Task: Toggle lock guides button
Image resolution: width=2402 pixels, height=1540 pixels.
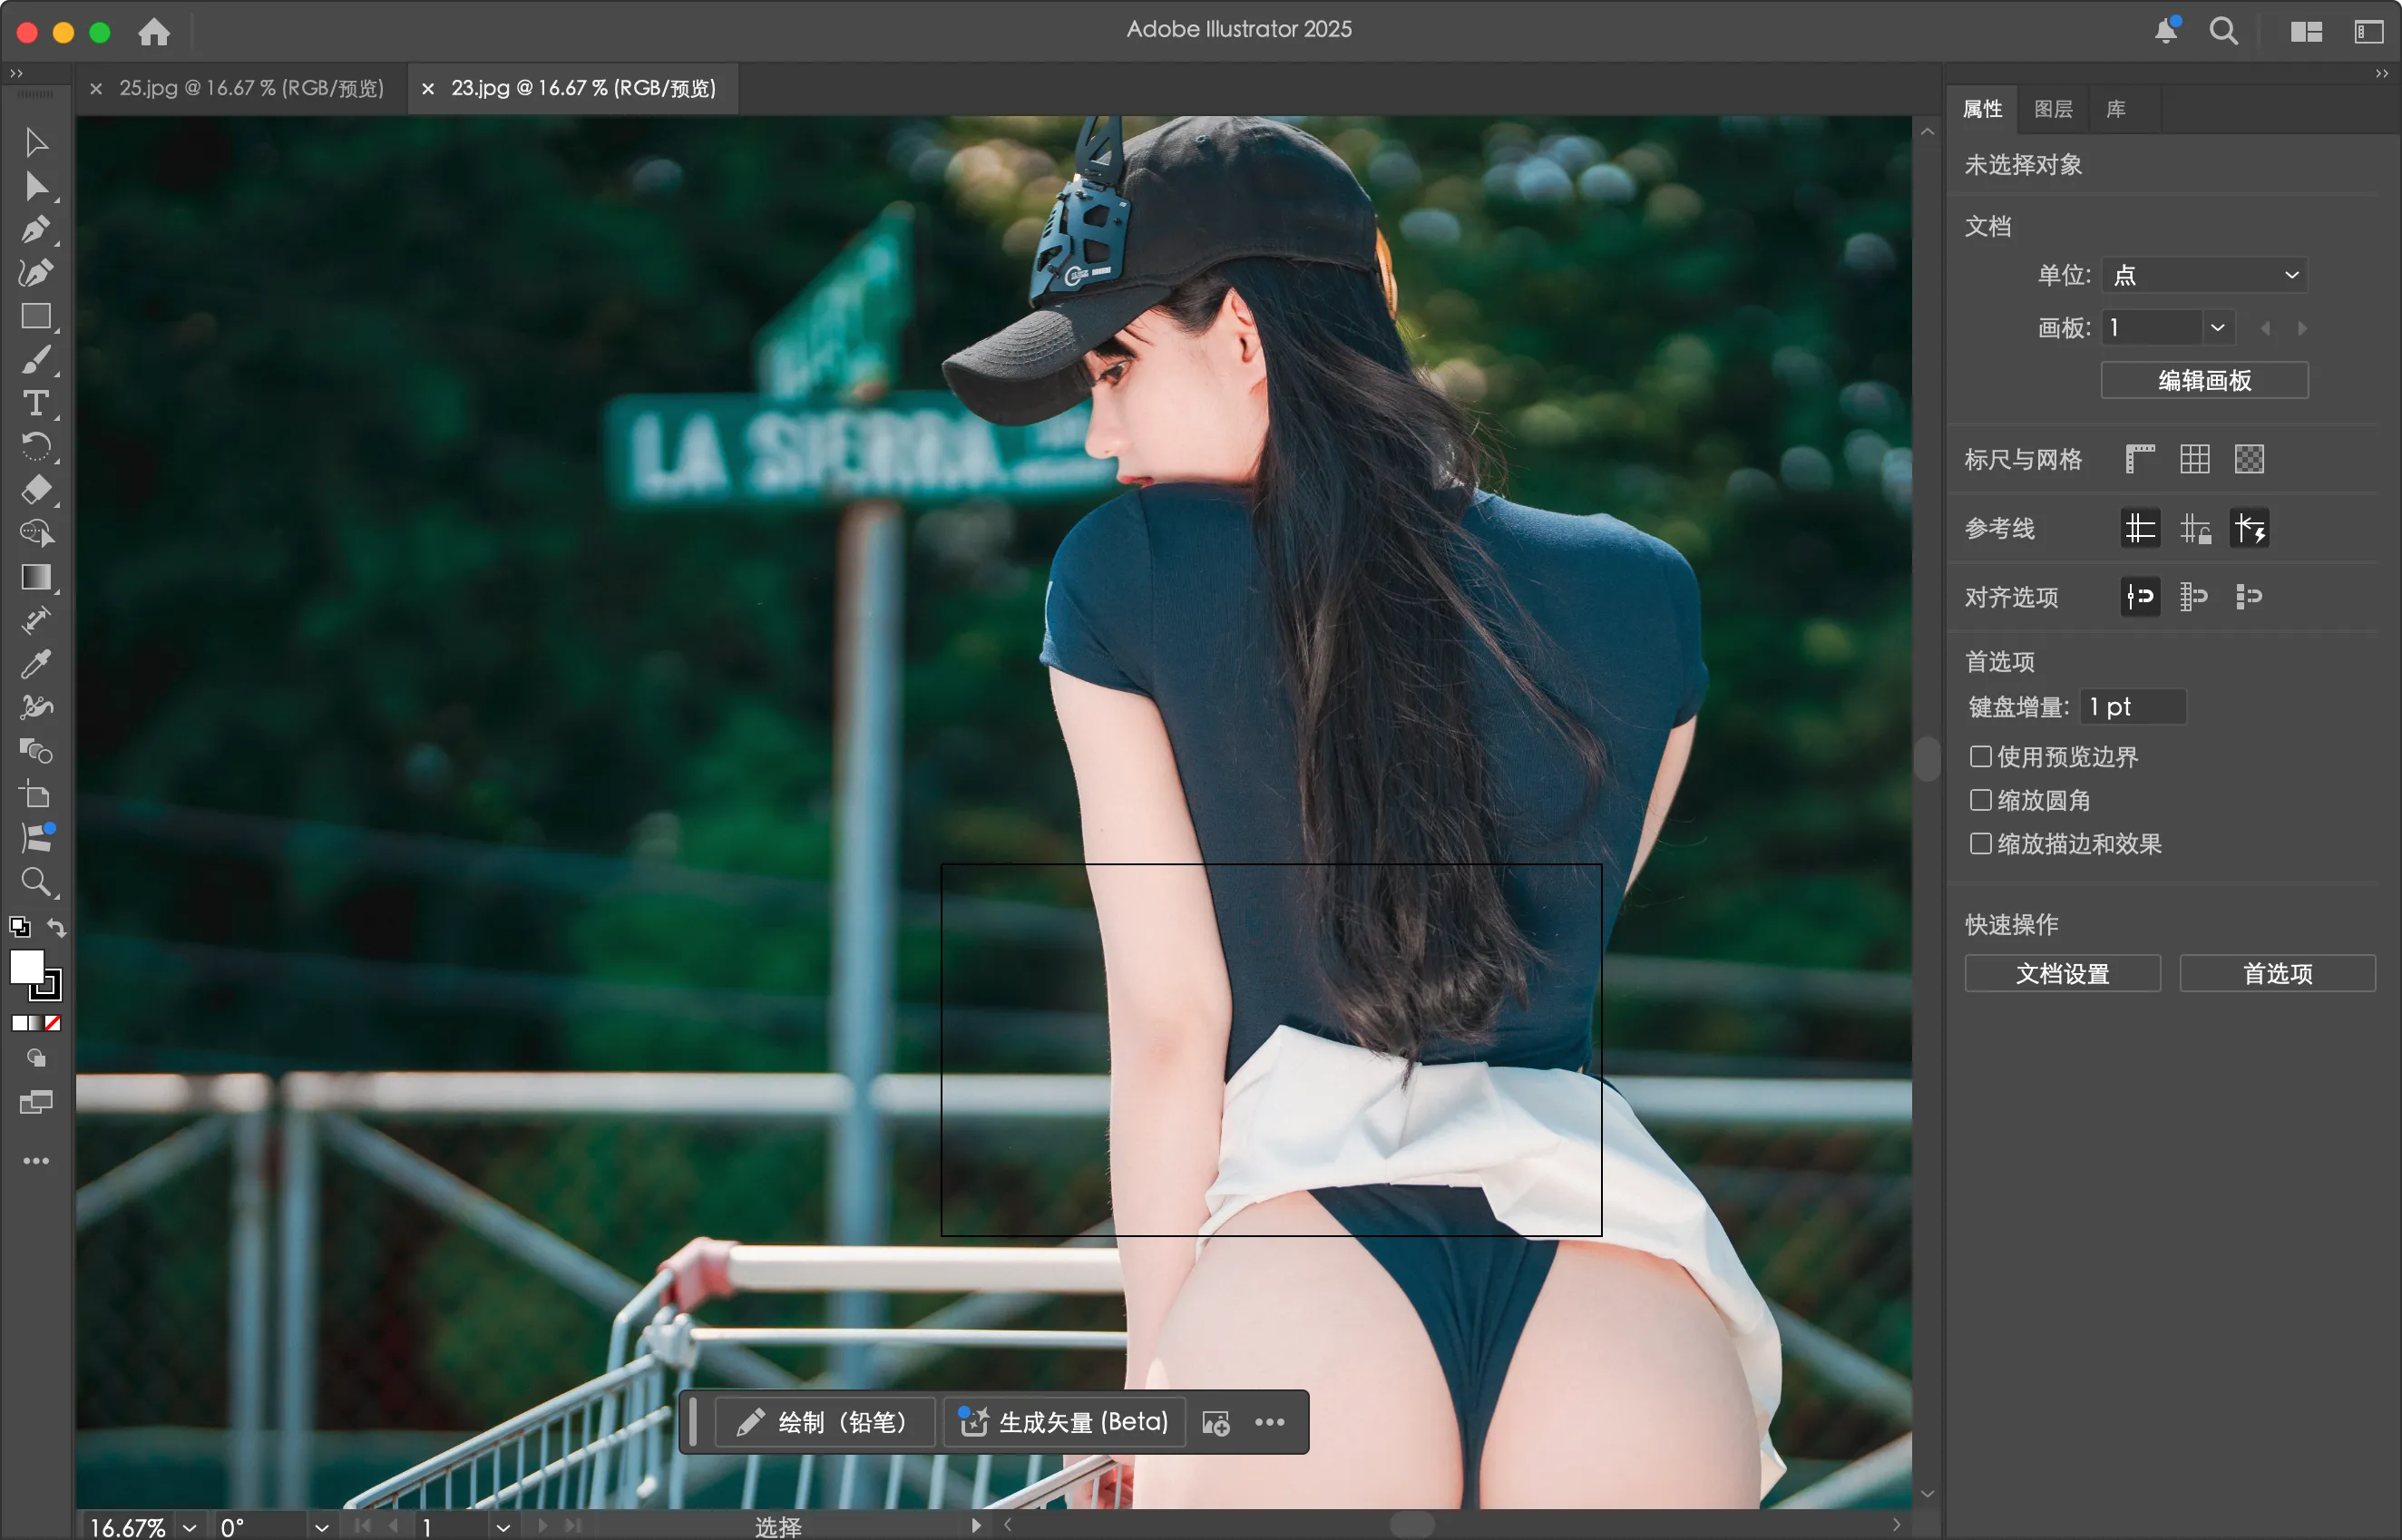Action: [x=2195, y=528]
